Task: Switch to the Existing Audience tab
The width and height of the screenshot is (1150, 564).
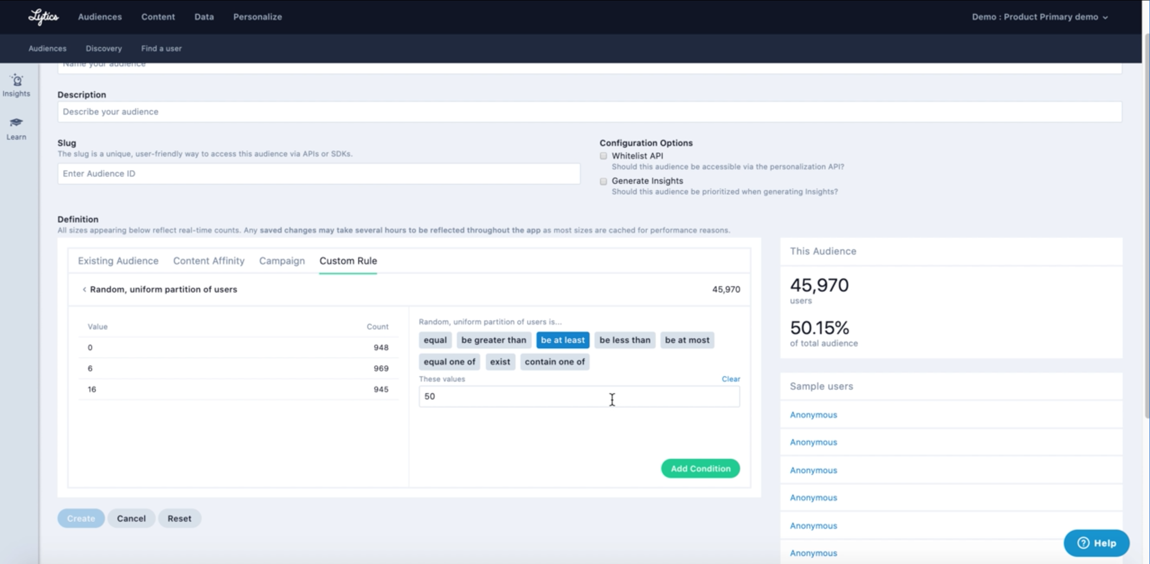Action: tap(118, 261)
